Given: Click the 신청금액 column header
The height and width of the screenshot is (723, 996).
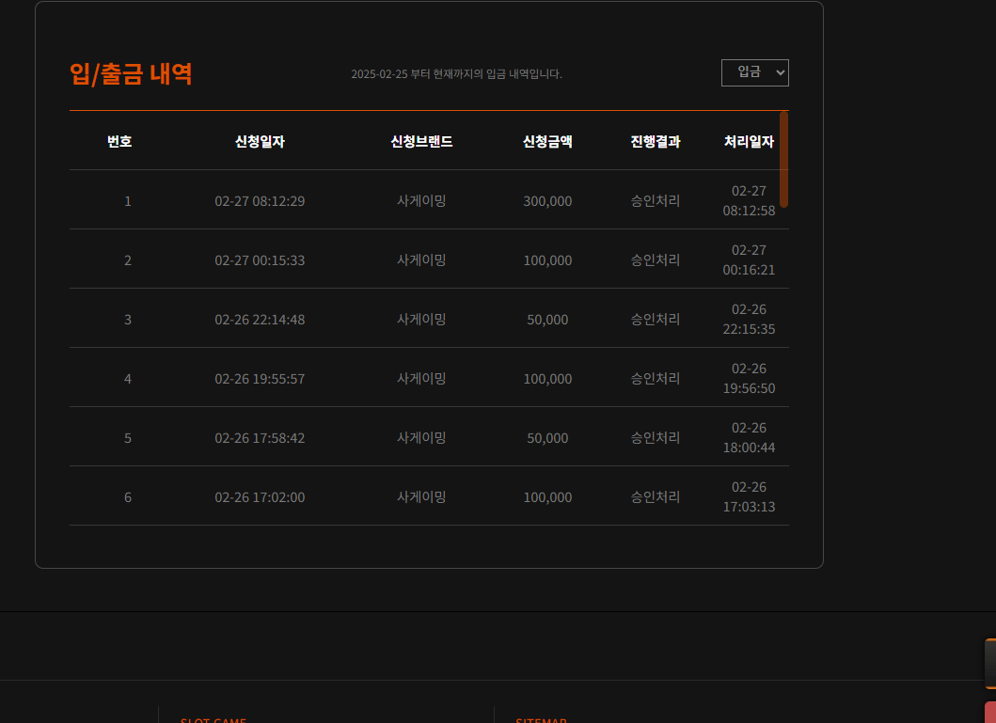Looking at the screenshot, I should tap(547, 142).
